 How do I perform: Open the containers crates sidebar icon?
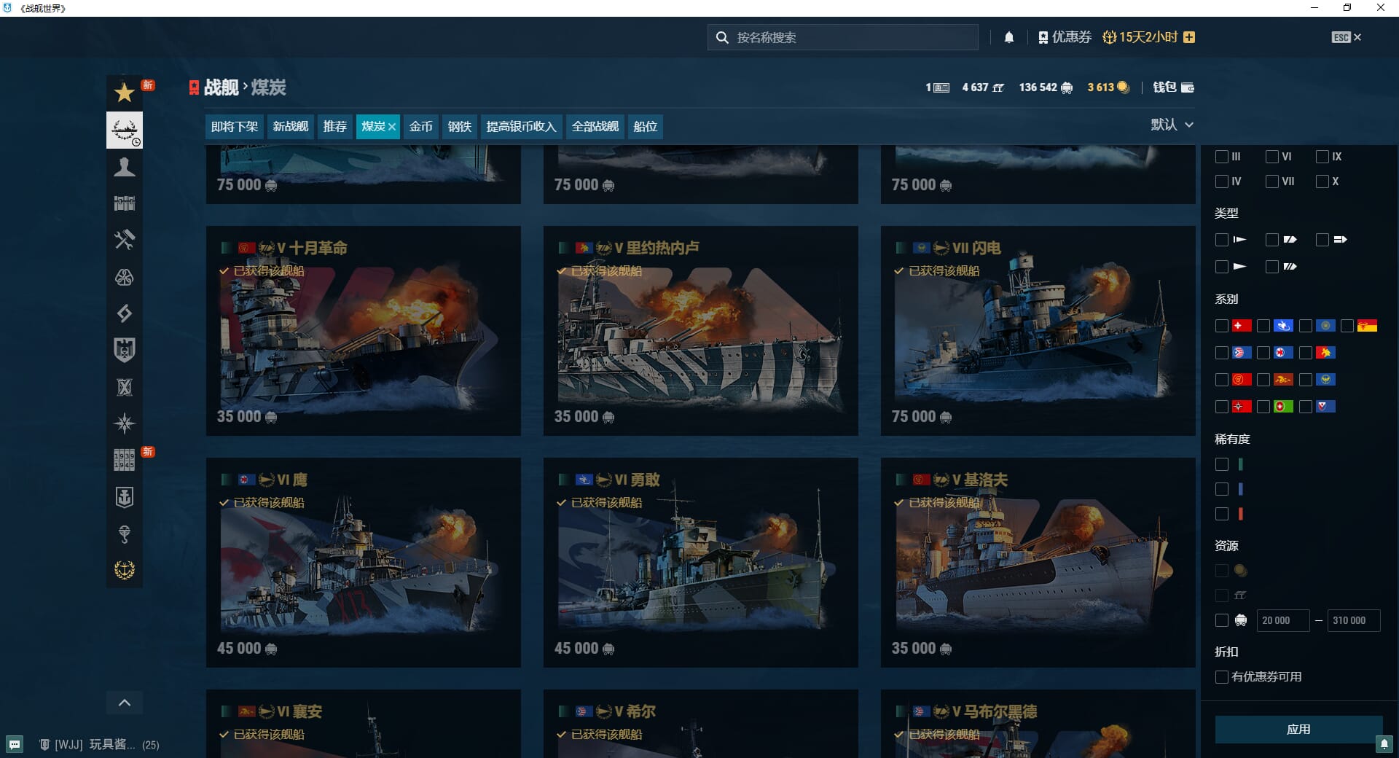(x=125, y=203)
